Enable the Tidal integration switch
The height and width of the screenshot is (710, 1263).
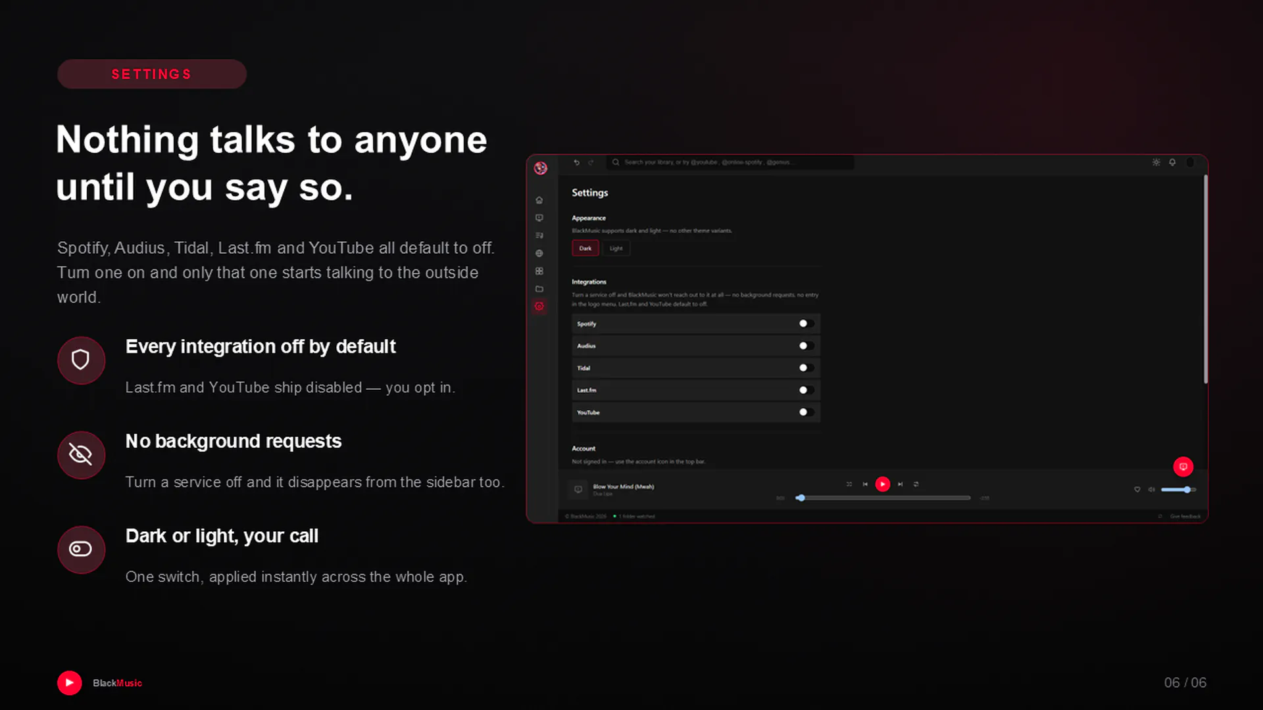(x=806, y=368)
